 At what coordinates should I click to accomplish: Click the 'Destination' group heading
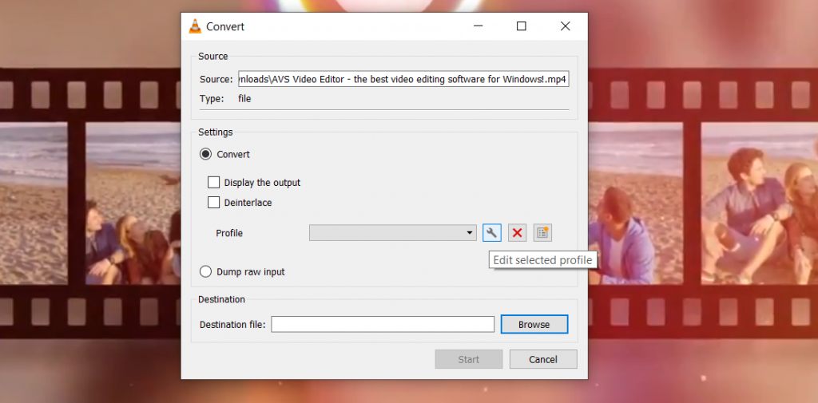[222, 299]
